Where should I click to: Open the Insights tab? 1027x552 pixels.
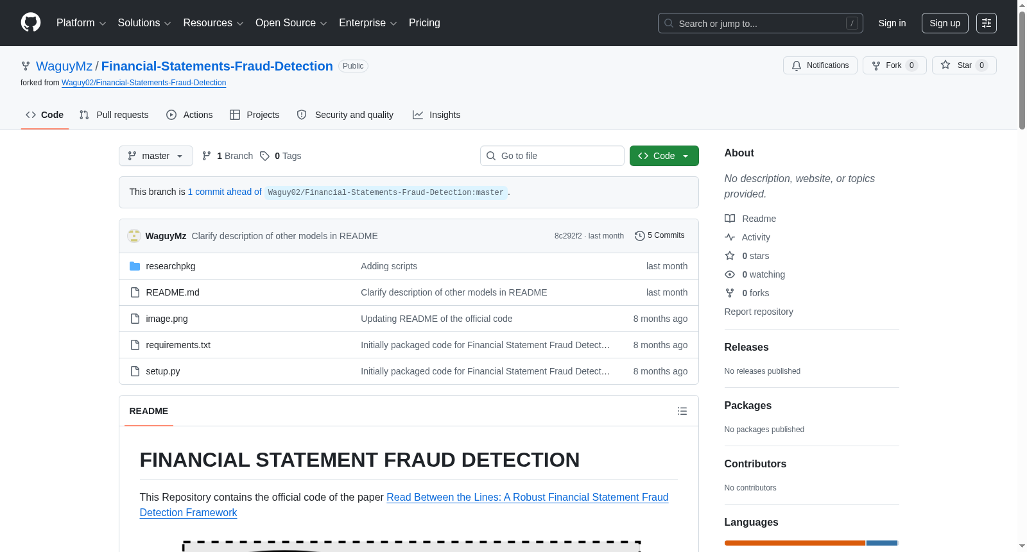[436, 115]
